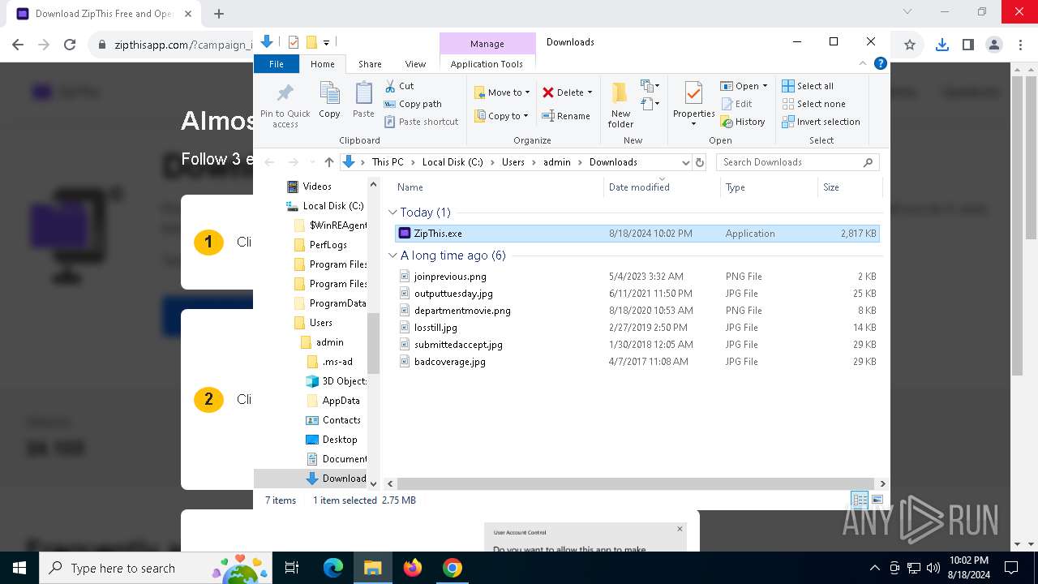The width and height of the screenshot is (1038, 584).
Task: Click the Chrome downloads toolbar icon
Action: 941,45
